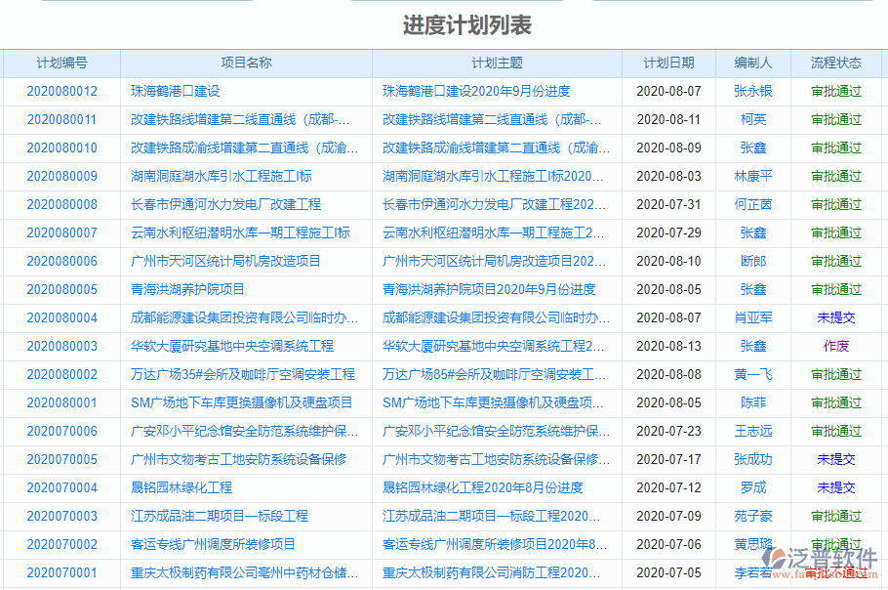Viewport: 888px width, 590px height.
Task: Click 审批不通过 status for plan 2020070001
Action: pyautogui.click(x=834, y=574)
